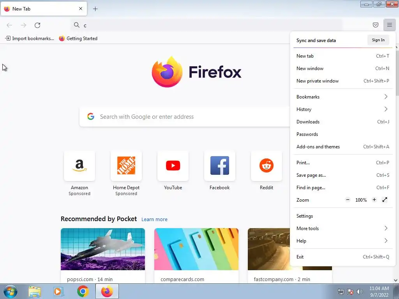Image resolution: width=399 pixels, height=299 pixels.
Task: Expand the More tools submenu
Action: click(343, 229)
